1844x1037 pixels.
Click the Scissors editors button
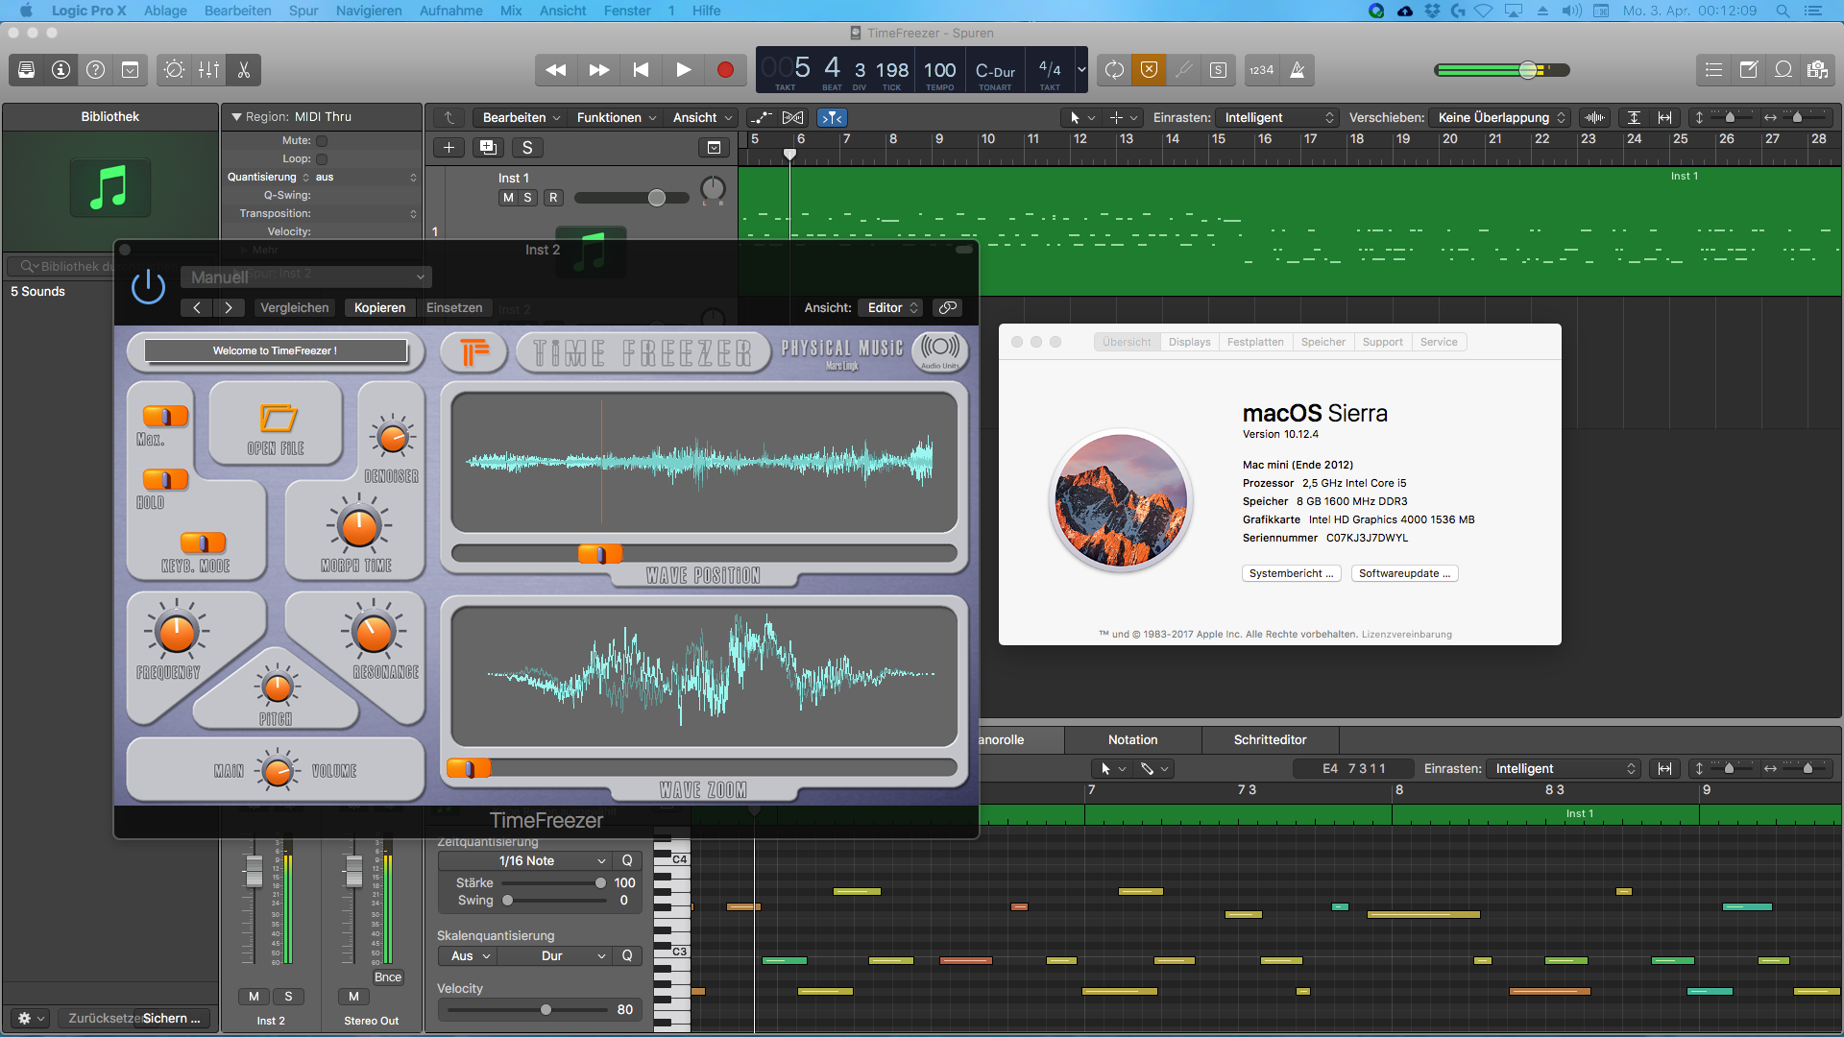[x=244, y=70]
